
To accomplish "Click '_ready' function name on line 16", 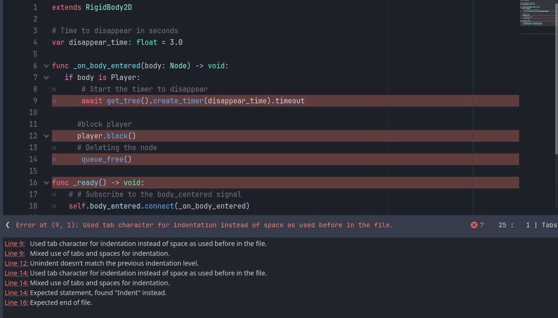I will click(85, 183).
